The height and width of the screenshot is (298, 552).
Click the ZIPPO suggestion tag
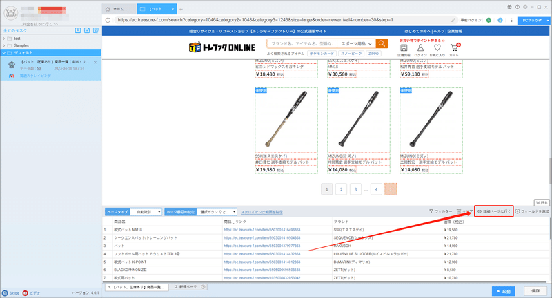point(373,54)
